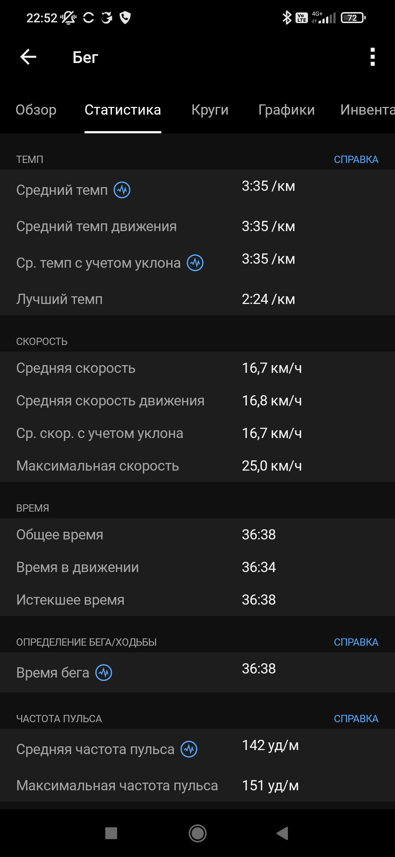Tap the pulse icon beside Средний темп

122,190
